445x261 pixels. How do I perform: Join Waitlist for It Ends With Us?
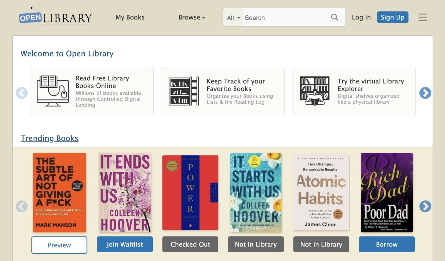(x=125, y=244)
